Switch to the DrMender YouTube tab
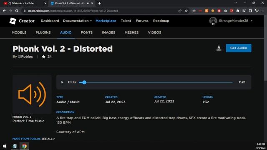The height and width of the screenshot is (150, 267). coord(24,3)
